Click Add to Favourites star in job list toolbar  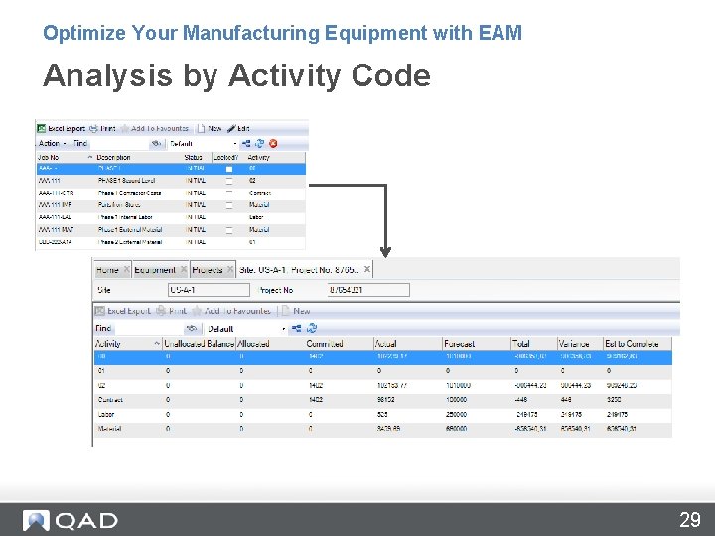(124, 128)
